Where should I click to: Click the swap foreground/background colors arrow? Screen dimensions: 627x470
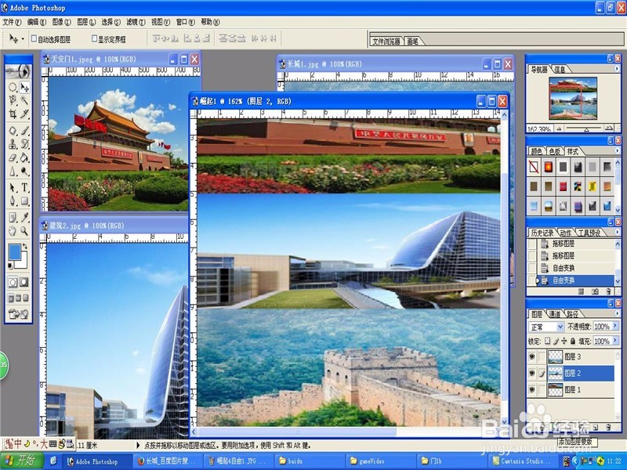[x=25, y=246]
